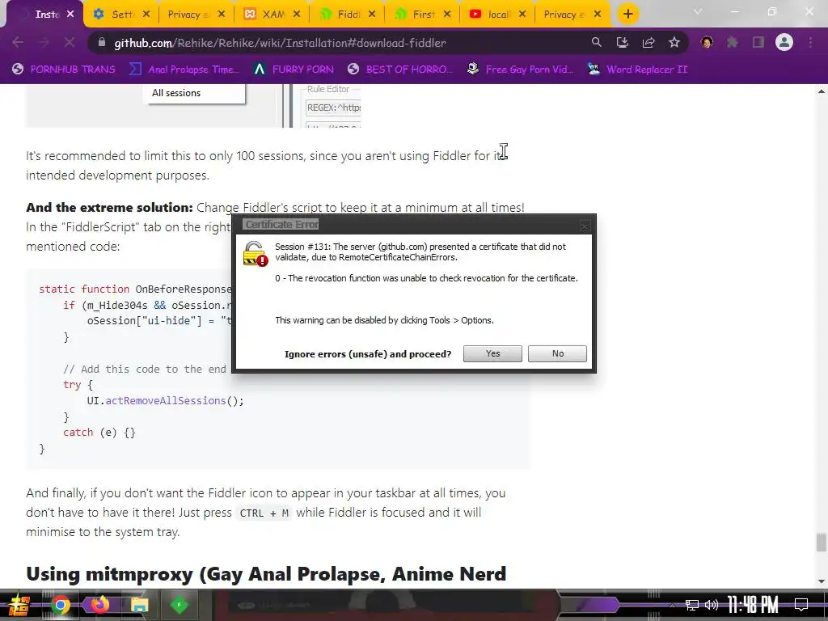Bookmark this page with the star
828x621 pixels.
(674, 43)
